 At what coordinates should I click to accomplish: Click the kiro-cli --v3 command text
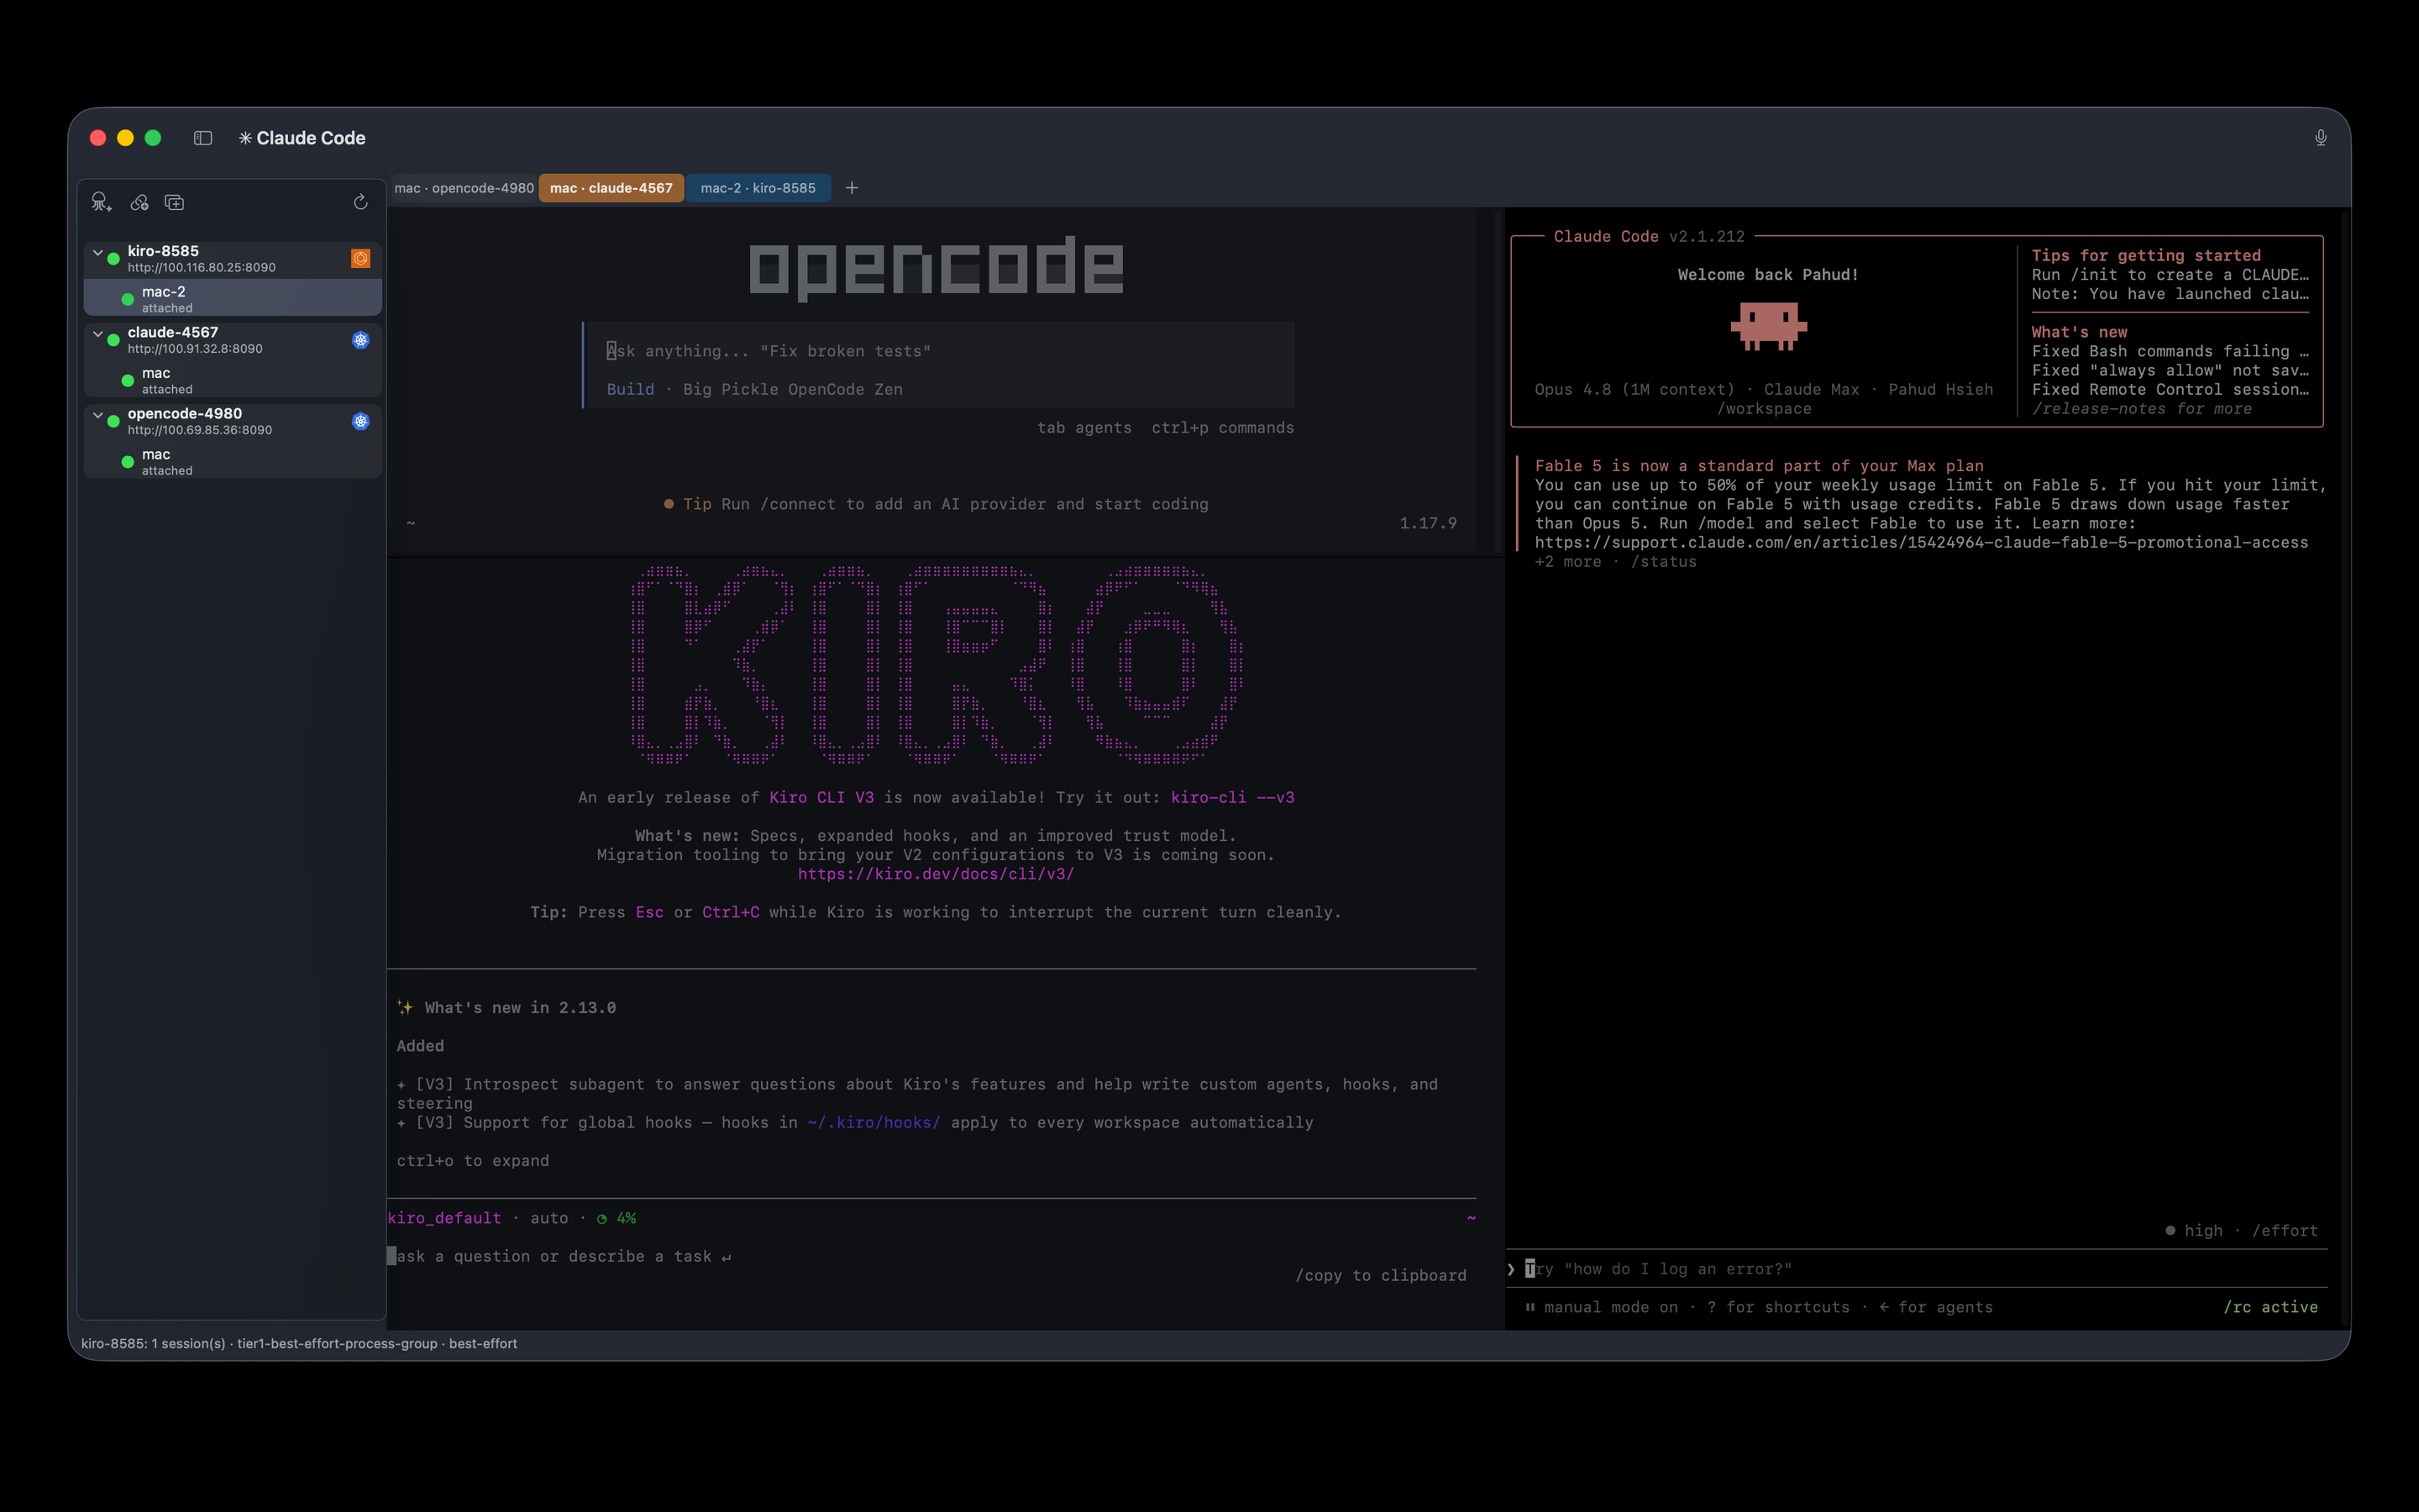[x=1231, y=797]
